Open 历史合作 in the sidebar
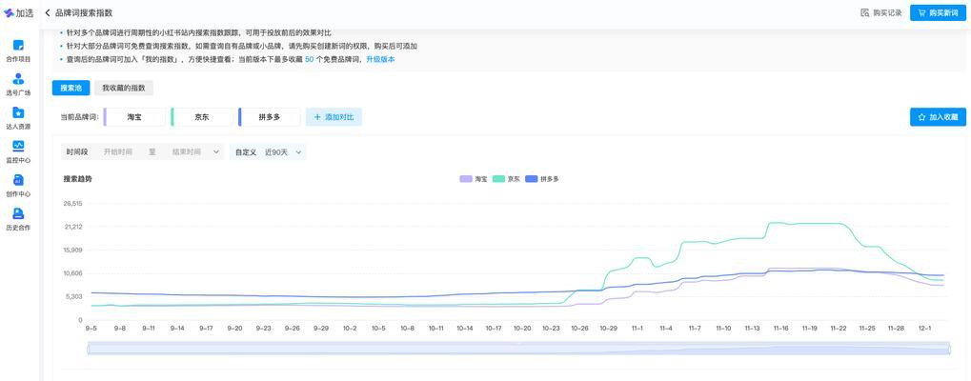 (x=18, y=220)
